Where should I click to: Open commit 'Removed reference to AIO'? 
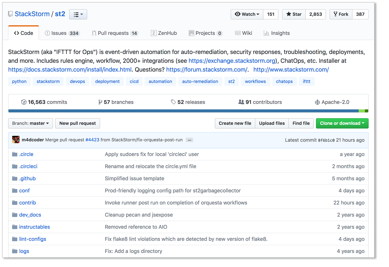point(136,227)
